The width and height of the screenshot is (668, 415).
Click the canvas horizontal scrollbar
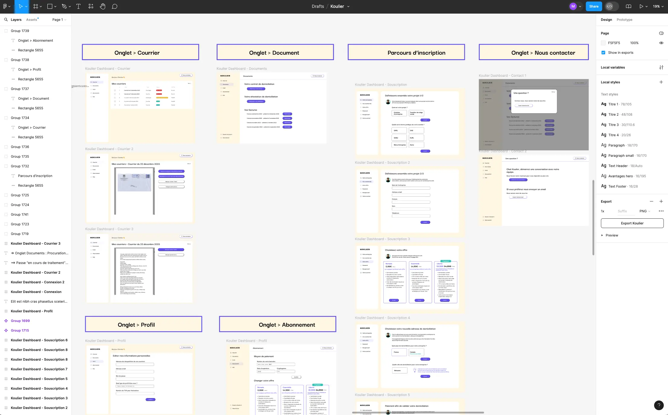(x=418, y=412)
